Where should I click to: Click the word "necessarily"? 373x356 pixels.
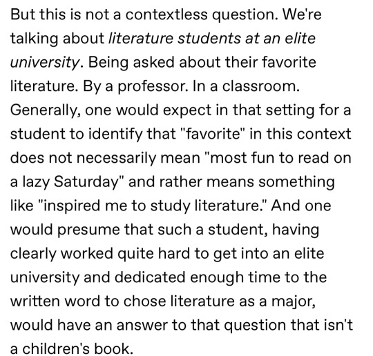pyautogui.click(x=116, y=158)
